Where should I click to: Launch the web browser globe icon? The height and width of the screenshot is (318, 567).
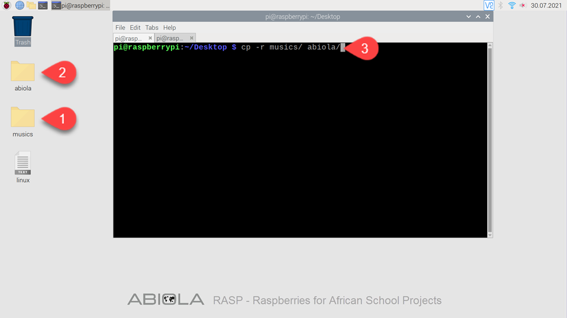click(20, 5)
